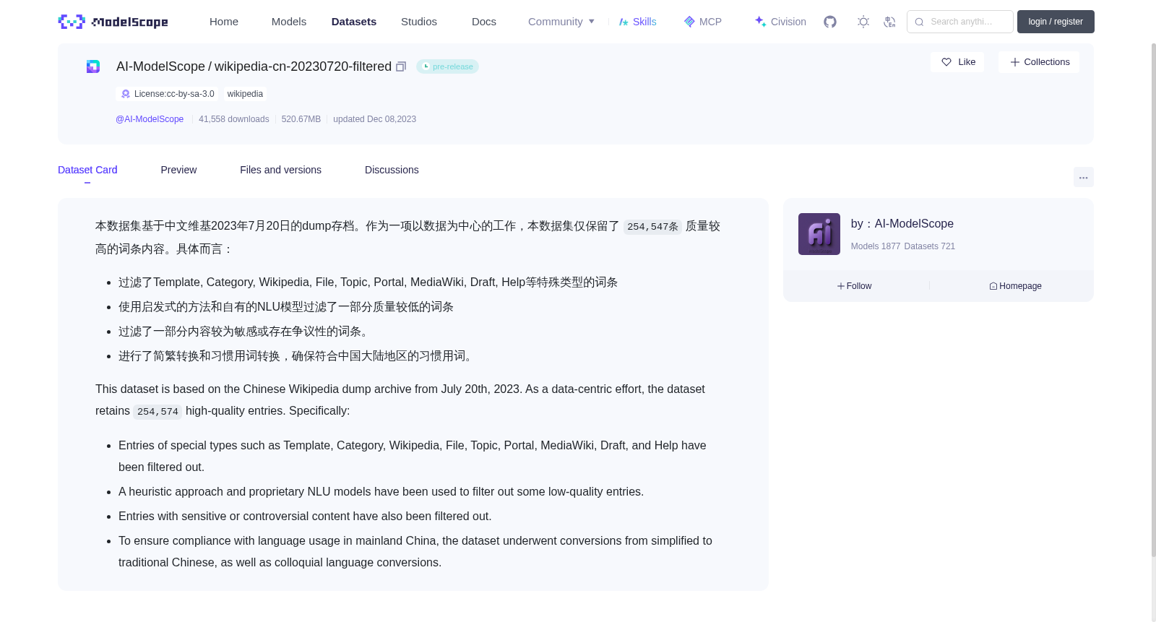Open the organization Homepage link
Image resolution: width=1156 pixels, height=622 pixels.
(x=1015, y=286)
